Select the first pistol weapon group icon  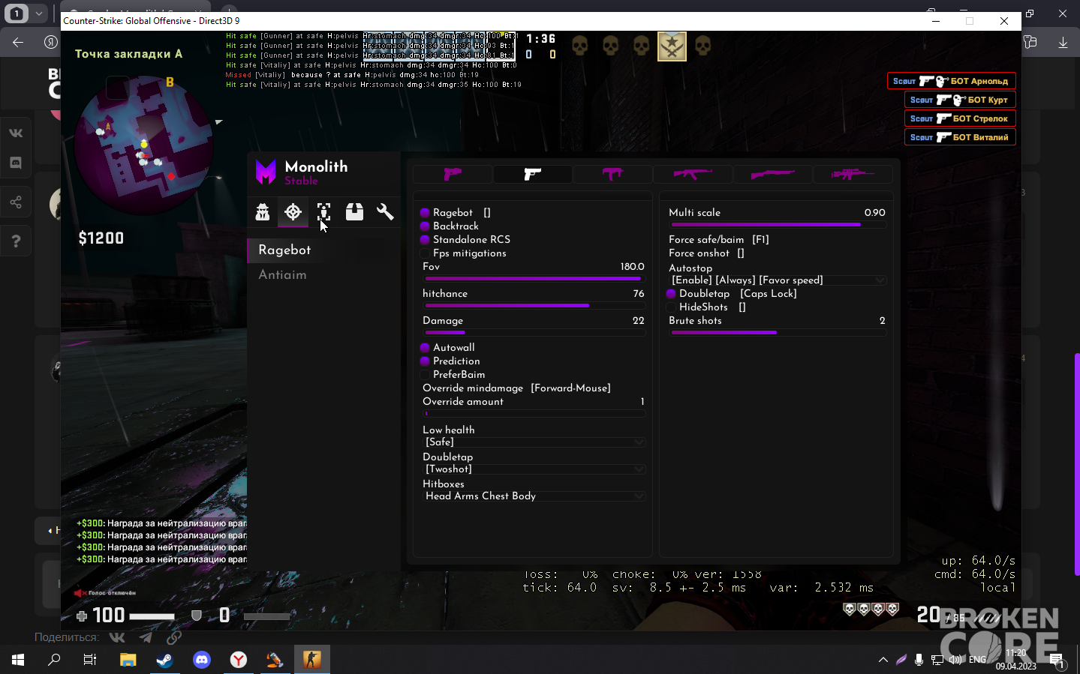pos(453,174)
